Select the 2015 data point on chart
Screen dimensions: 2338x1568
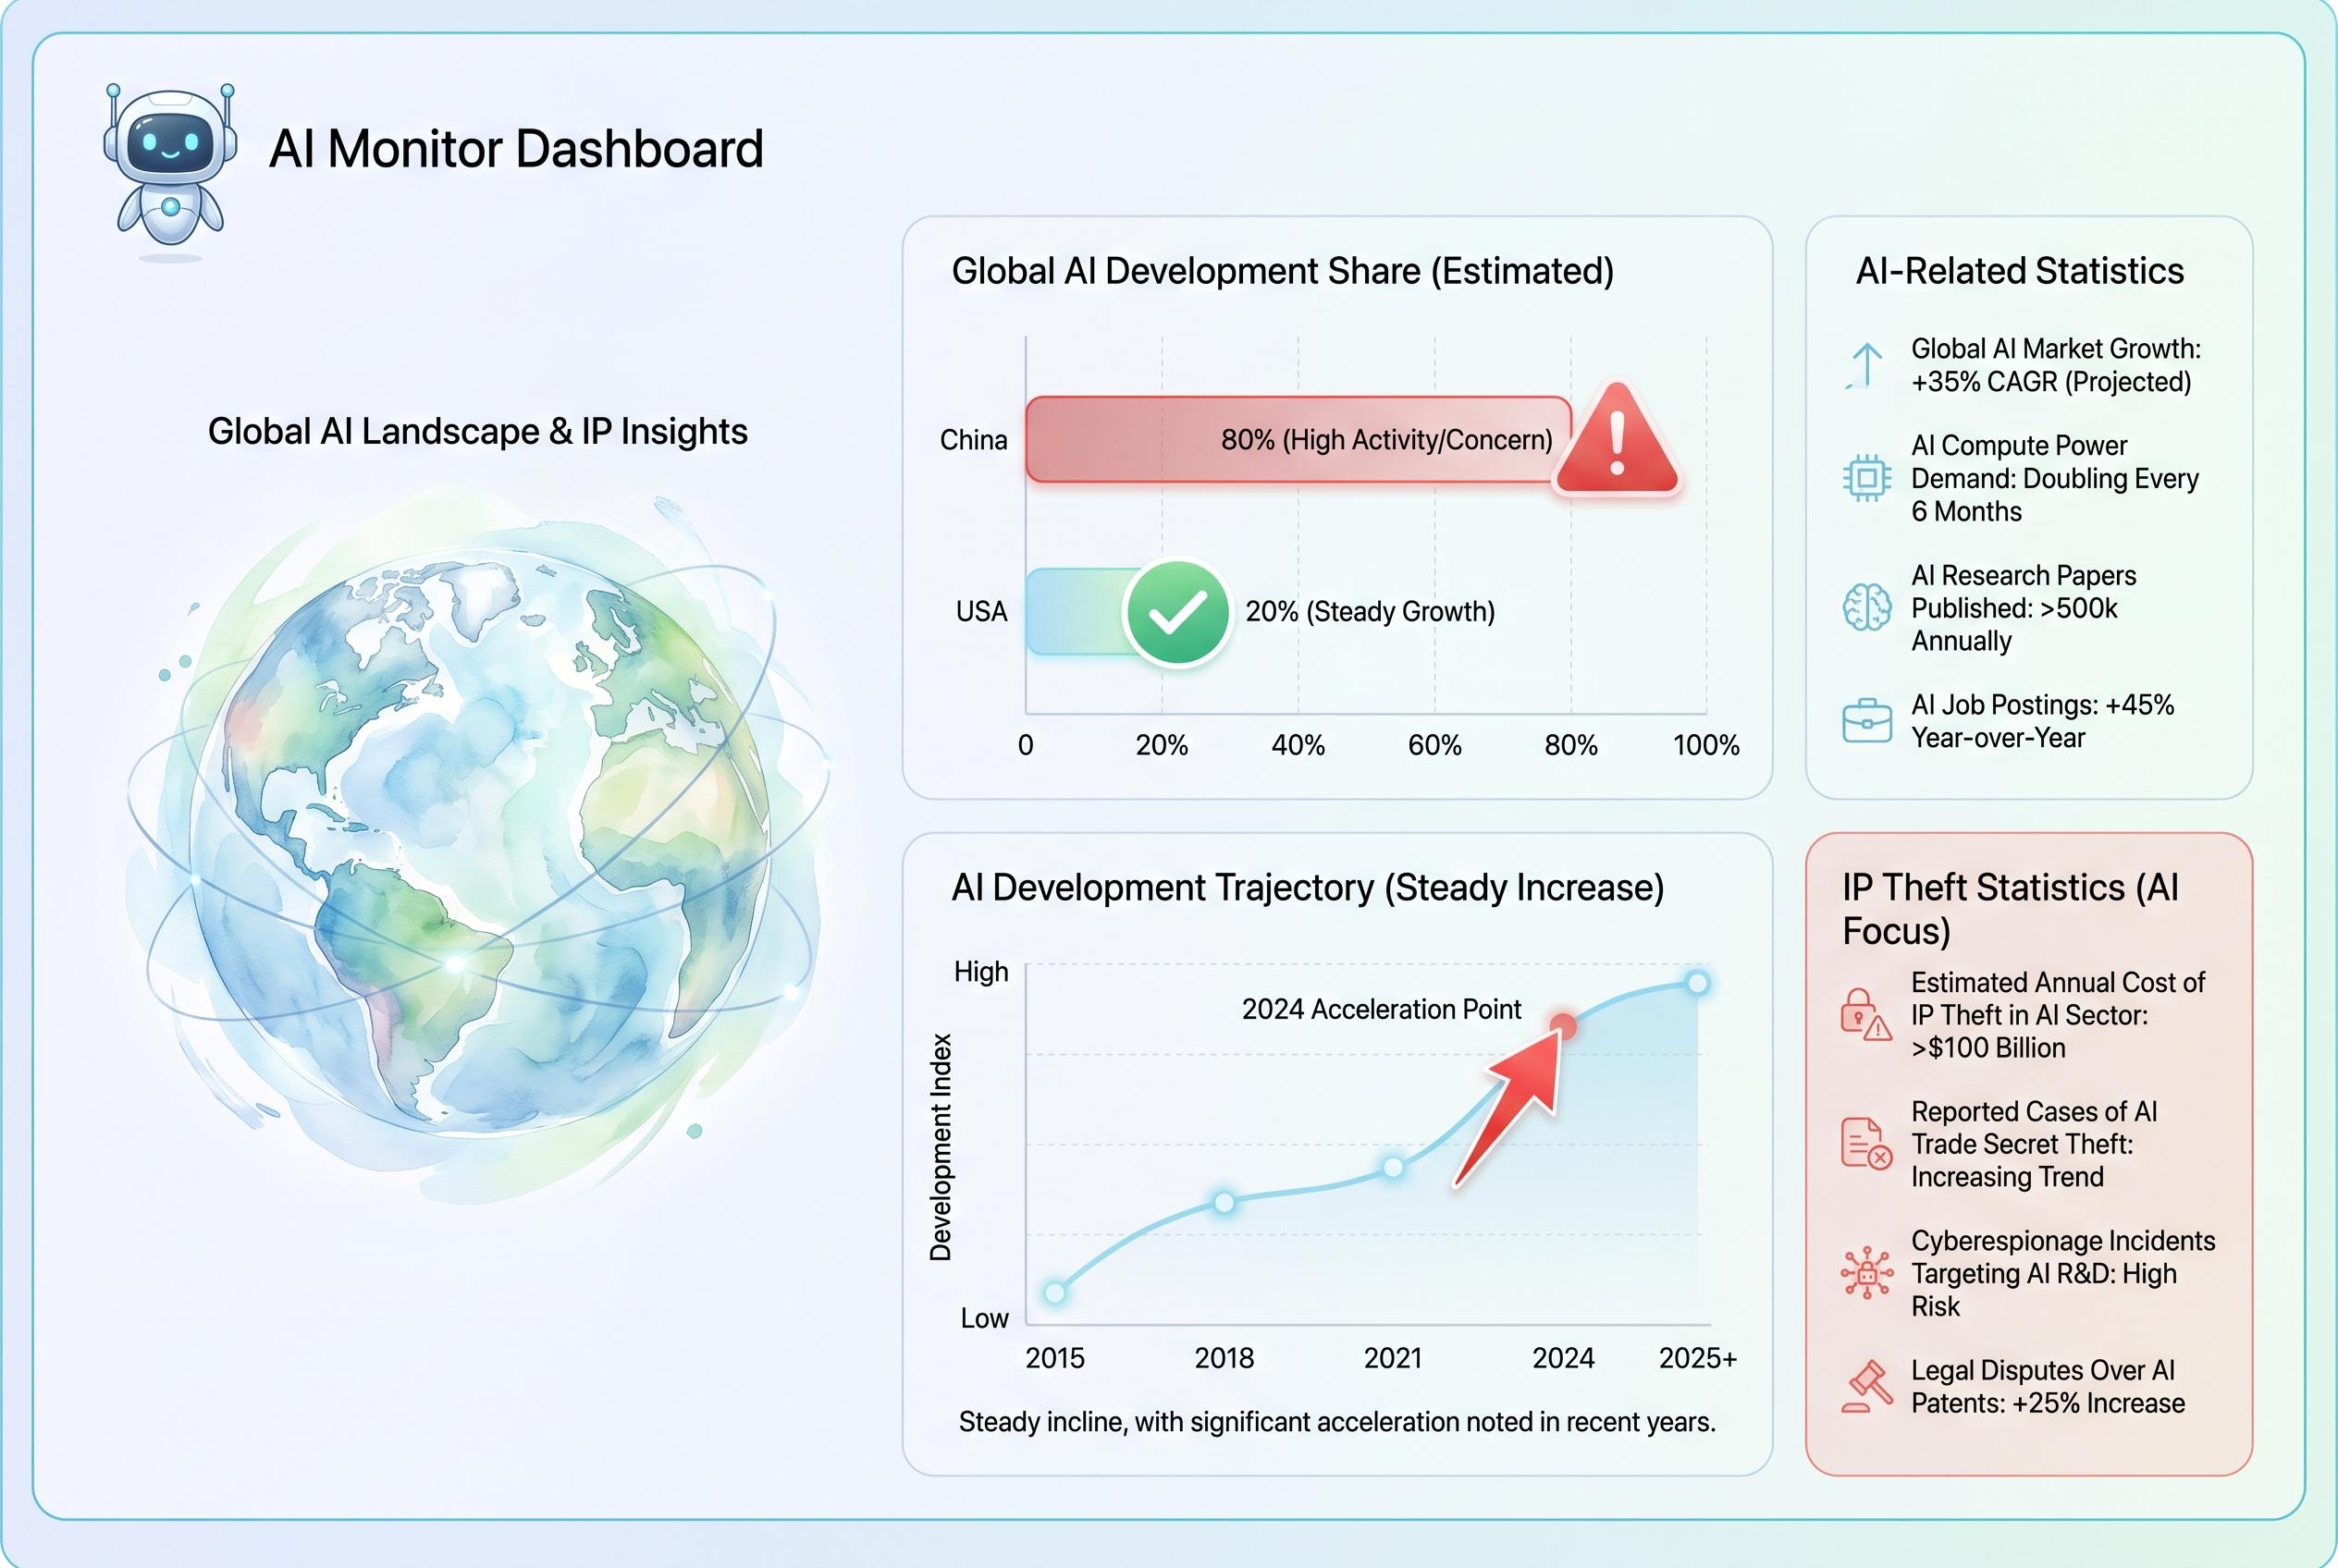[x=1054, y=1293]
